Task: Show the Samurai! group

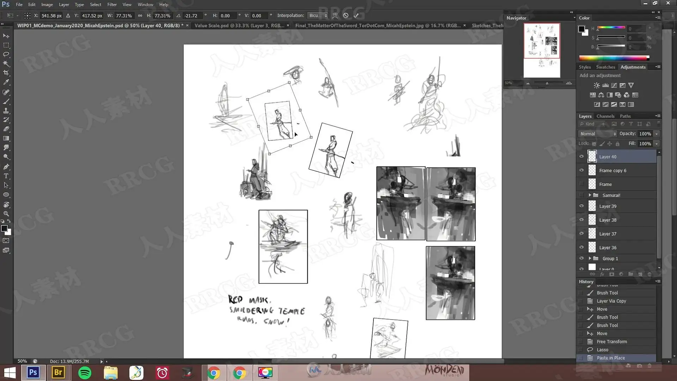Action: pos(581,195)
